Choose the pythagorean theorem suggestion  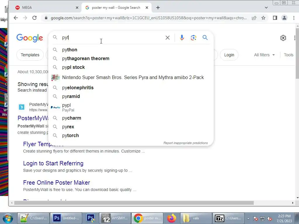tap(131, 58)
